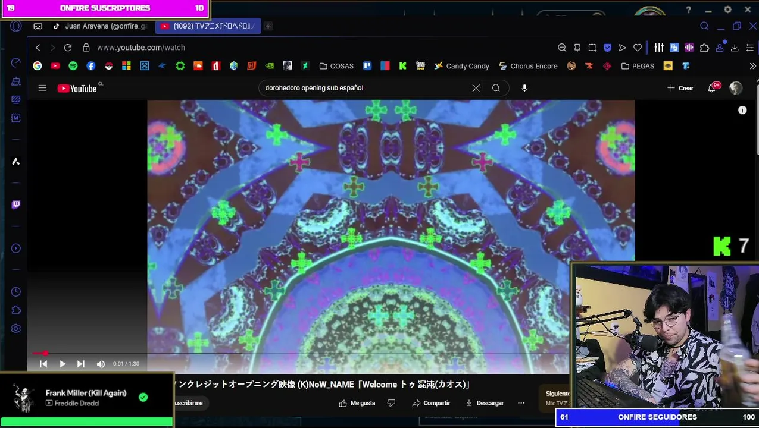The height and width of the screenshot is (428, 759).
Task: Toggle the ad blocker shield
Action: point(607,48)
